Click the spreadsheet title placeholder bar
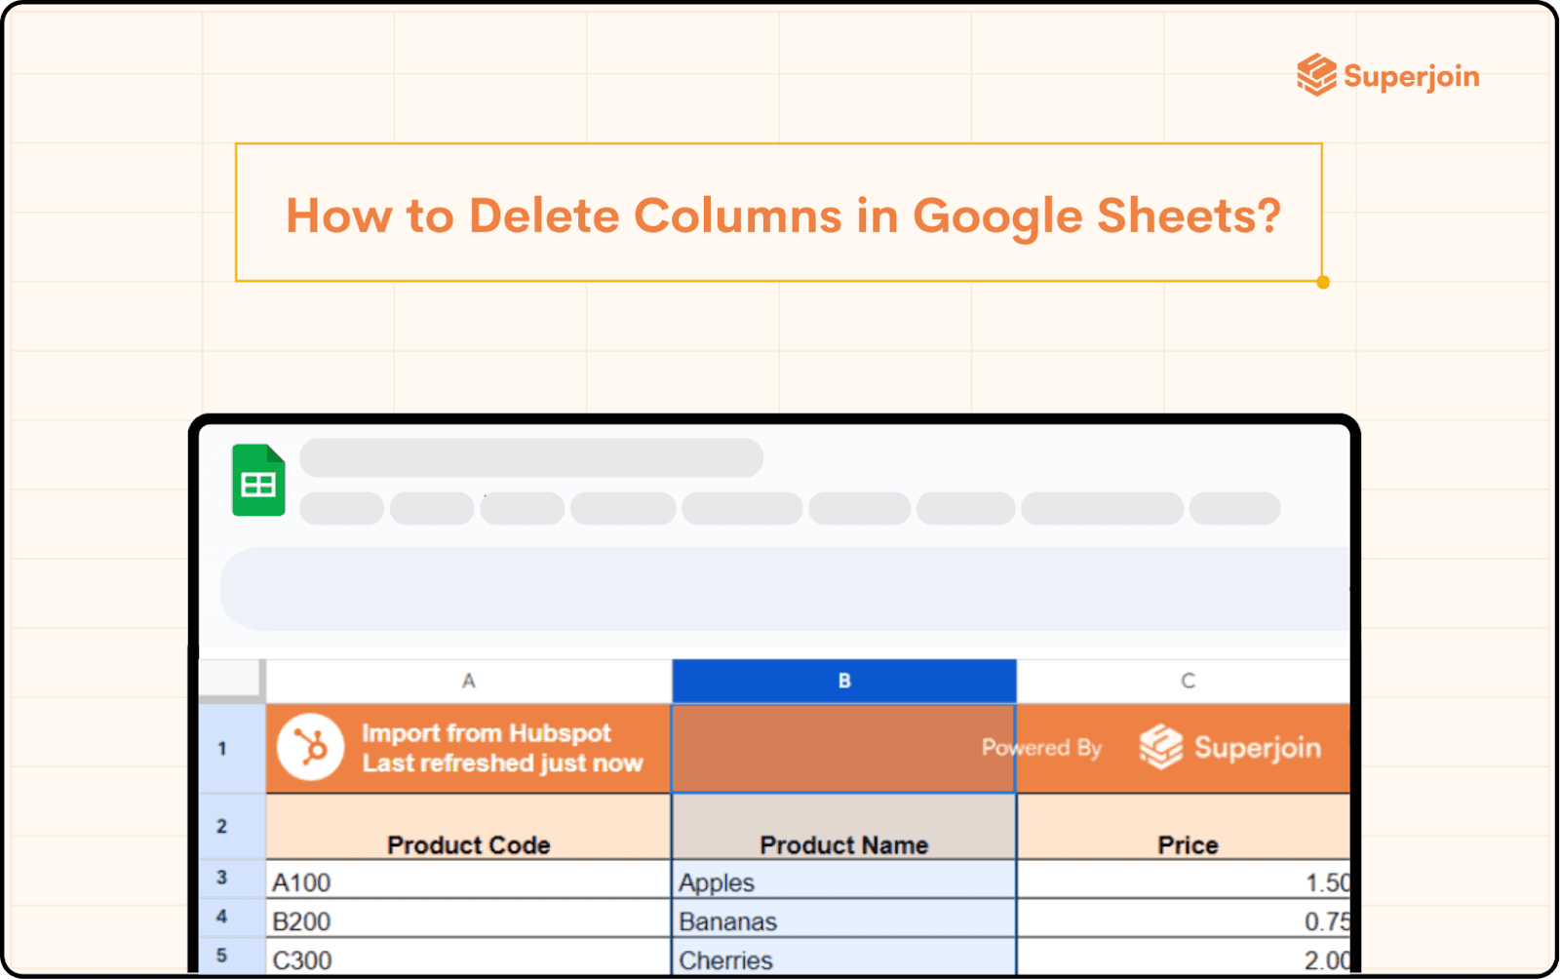This screenshot has width=1560, height=979. pyautogui.click(x=531, y=457)
